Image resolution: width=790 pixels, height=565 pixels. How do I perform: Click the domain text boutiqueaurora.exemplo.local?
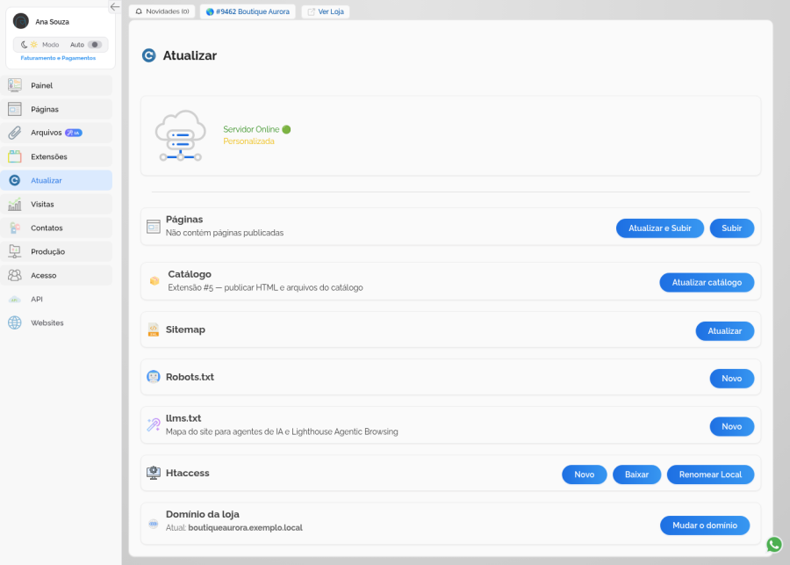(x=246, y=528)
